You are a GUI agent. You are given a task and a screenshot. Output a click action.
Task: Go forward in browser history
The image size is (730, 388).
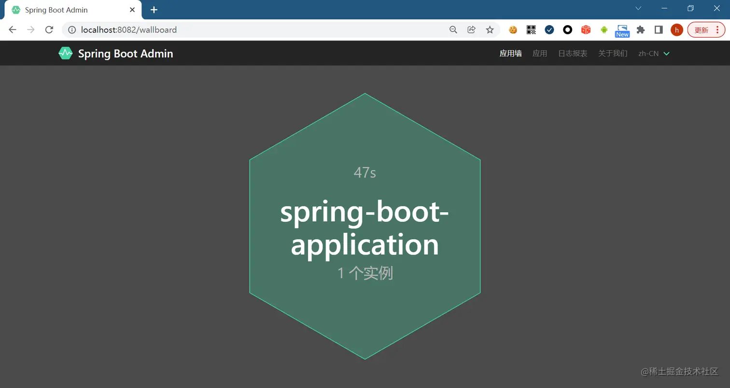click(x=31, y=29)
